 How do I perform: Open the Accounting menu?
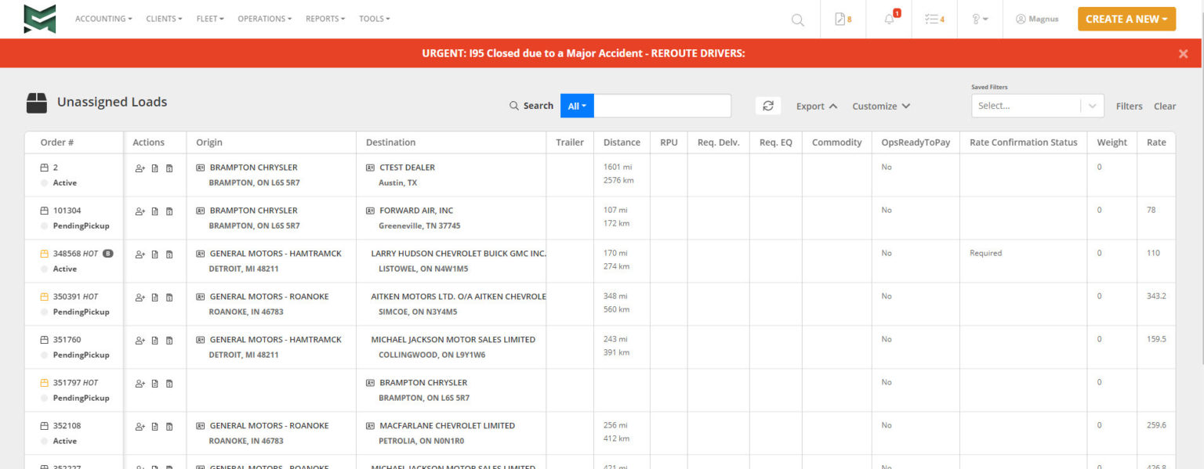[103, 19]
